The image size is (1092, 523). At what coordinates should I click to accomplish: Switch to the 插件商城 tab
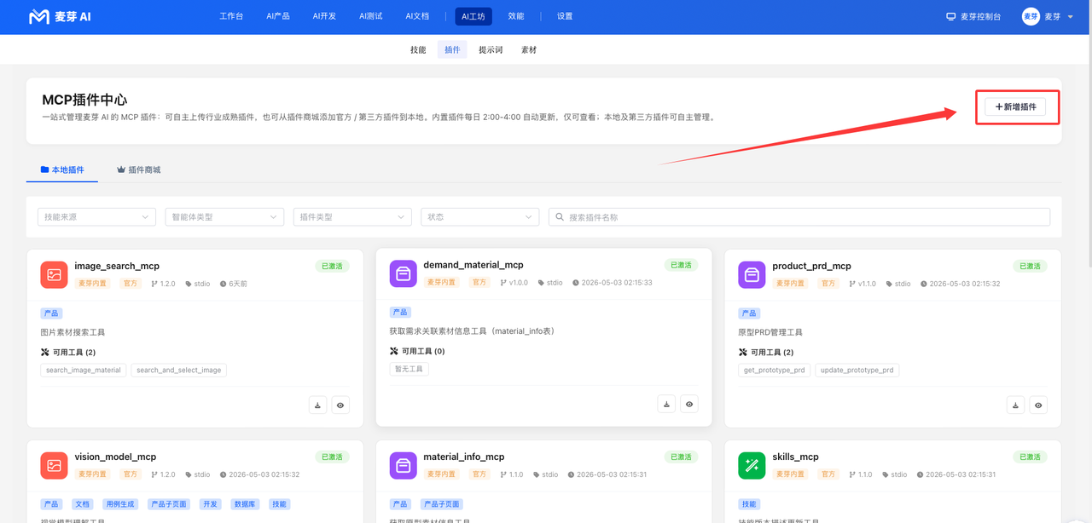point(139,170)
